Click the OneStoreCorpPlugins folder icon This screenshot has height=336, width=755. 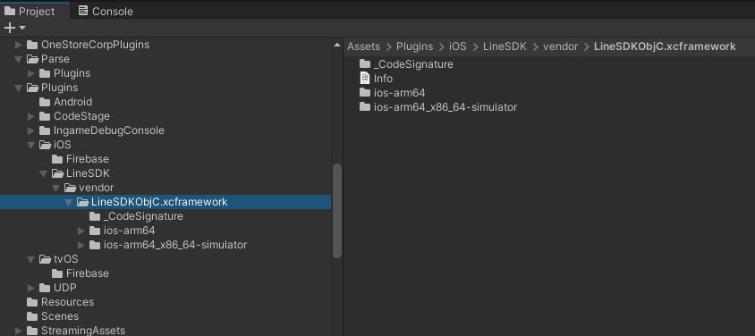[x=32, y=45]
